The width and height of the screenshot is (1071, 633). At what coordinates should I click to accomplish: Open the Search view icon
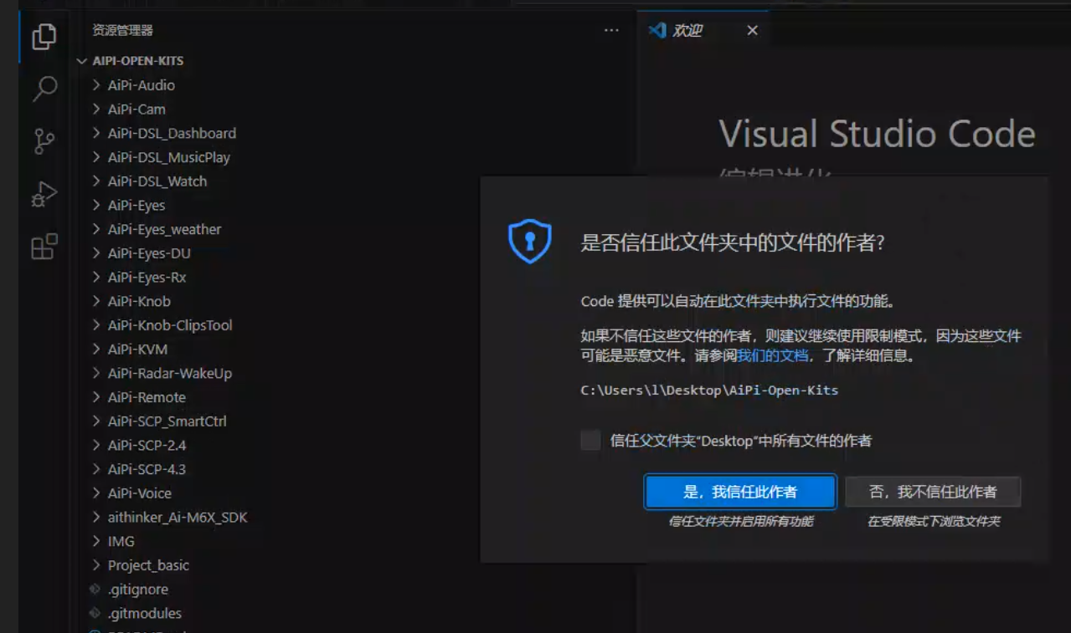coord(44,89)
